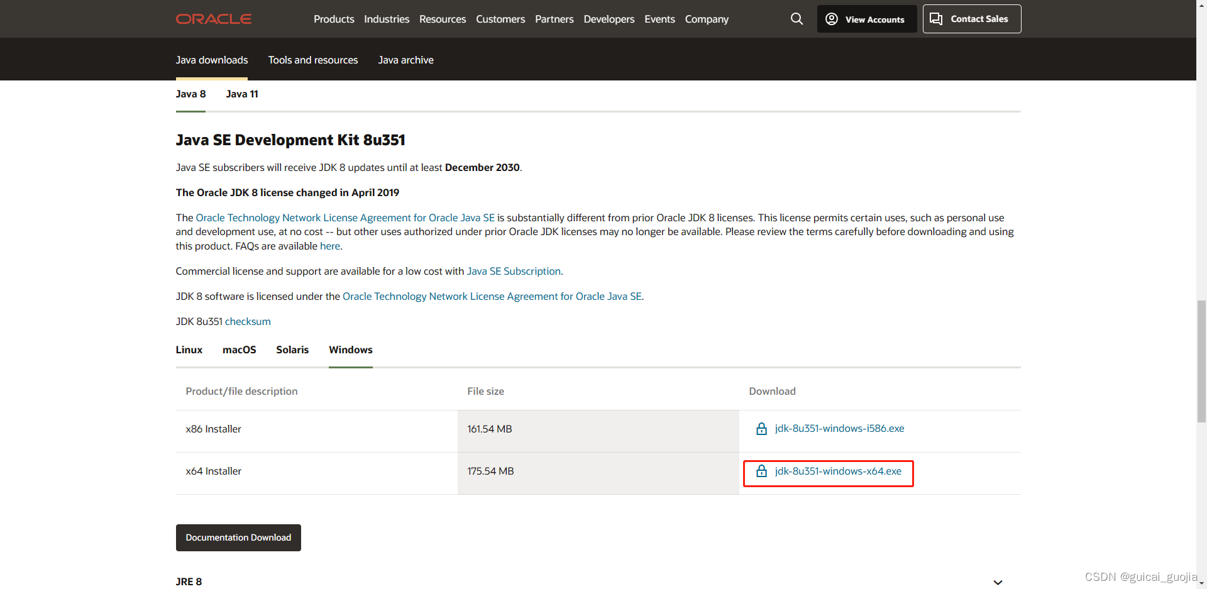Open the first Oracle Technology Network License Agreement link

click(x=345, y=217)
